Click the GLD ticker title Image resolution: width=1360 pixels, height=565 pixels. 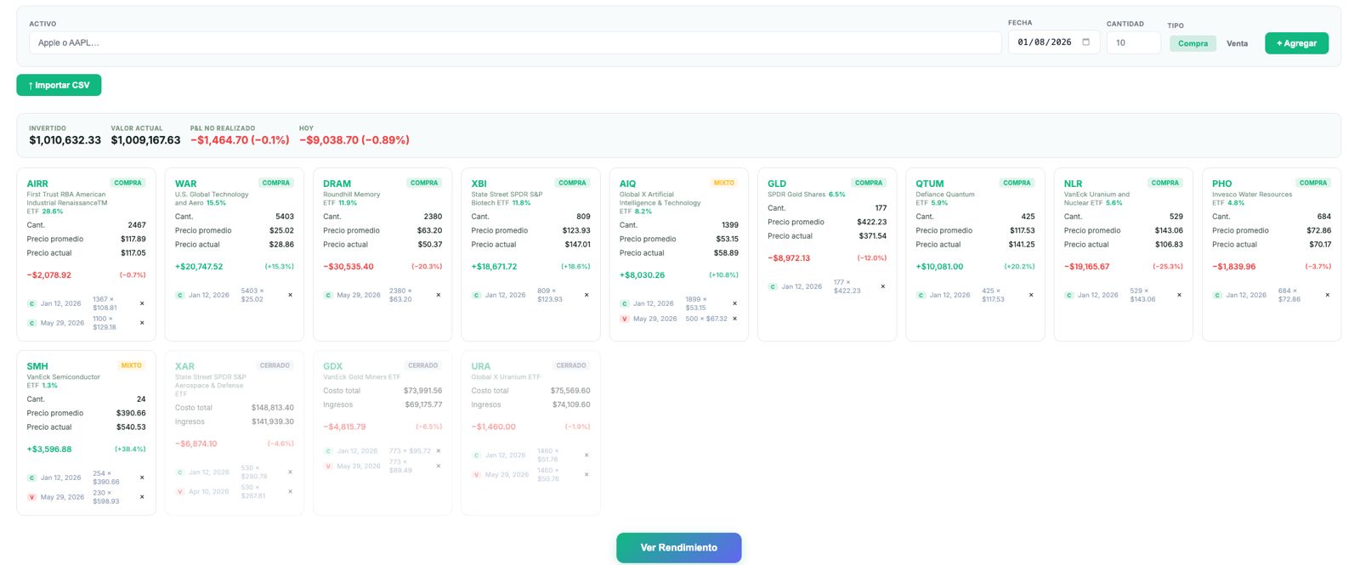tap(777, 184)
